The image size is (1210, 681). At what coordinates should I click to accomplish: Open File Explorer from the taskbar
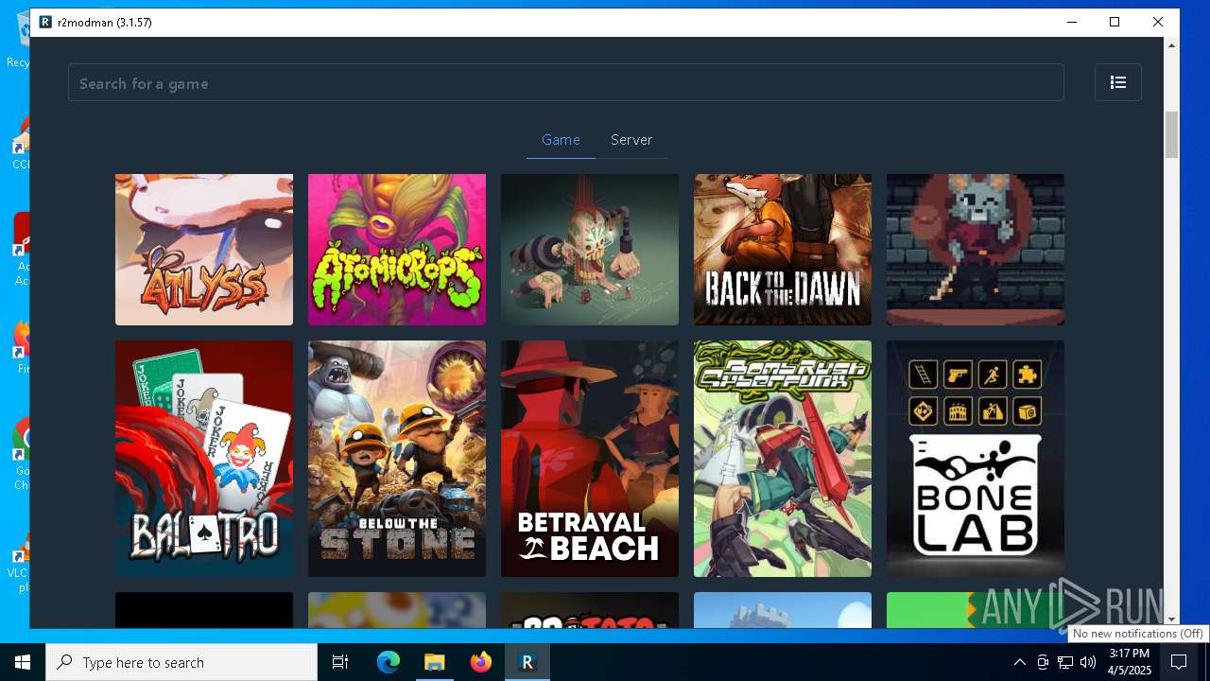pyautogui.click(x=434, y=662)
